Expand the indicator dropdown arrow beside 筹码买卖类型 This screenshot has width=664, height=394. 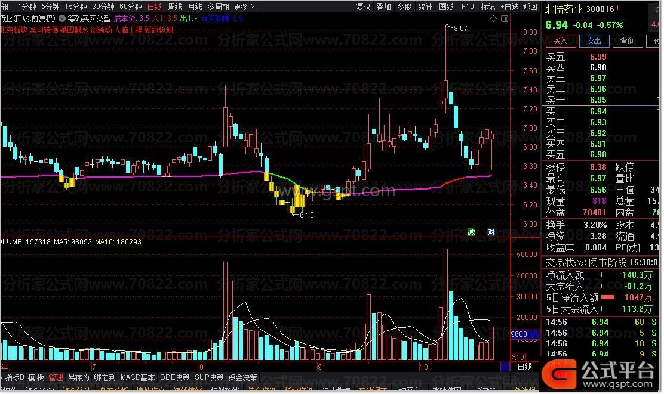click(62, 18)
